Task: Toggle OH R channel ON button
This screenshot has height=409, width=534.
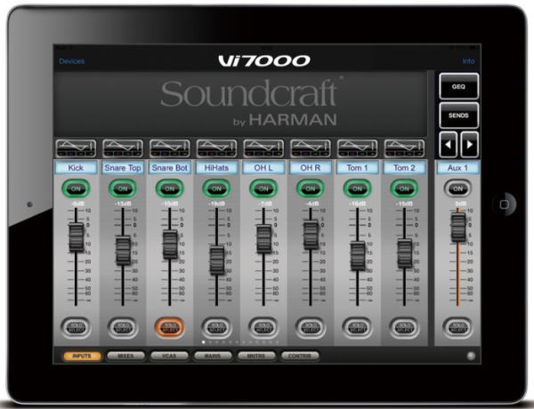Action: (x=311, y=188)
